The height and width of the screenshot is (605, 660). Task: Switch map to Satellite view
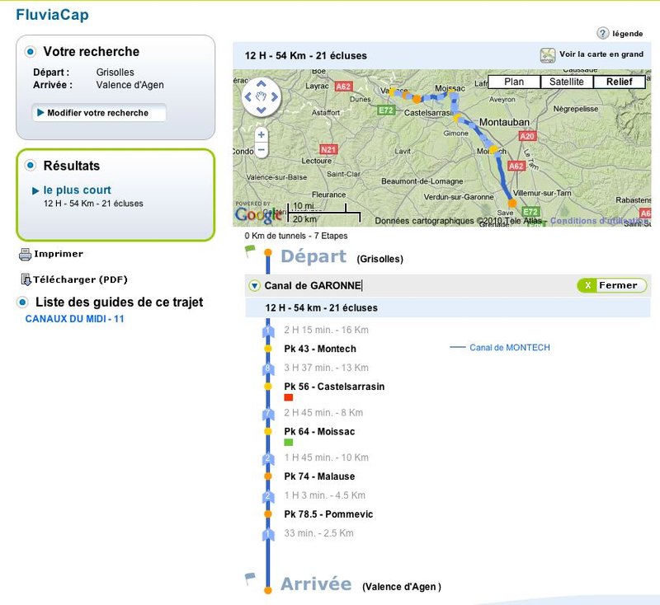566,82
